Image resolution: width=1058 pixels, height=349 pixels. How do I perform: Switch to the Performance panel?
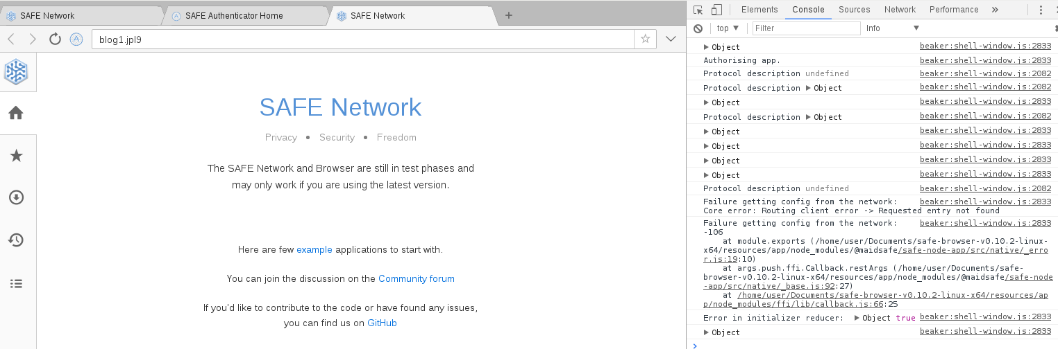pyautogui.click(x=954, y=10)
